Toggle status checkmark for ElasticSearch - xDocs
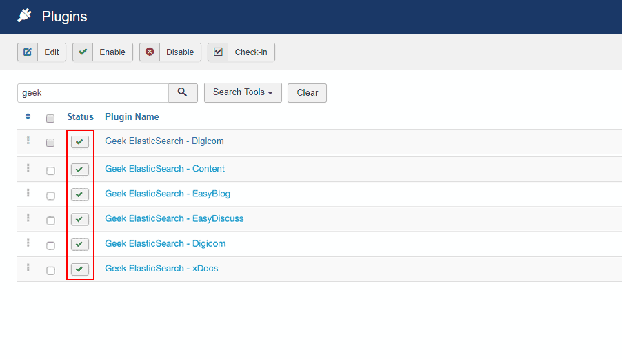The image size is (622, 359). tap(80, 269)
